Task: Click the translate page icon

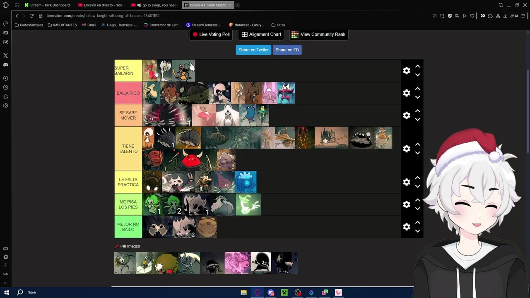Action: point(457,16)
